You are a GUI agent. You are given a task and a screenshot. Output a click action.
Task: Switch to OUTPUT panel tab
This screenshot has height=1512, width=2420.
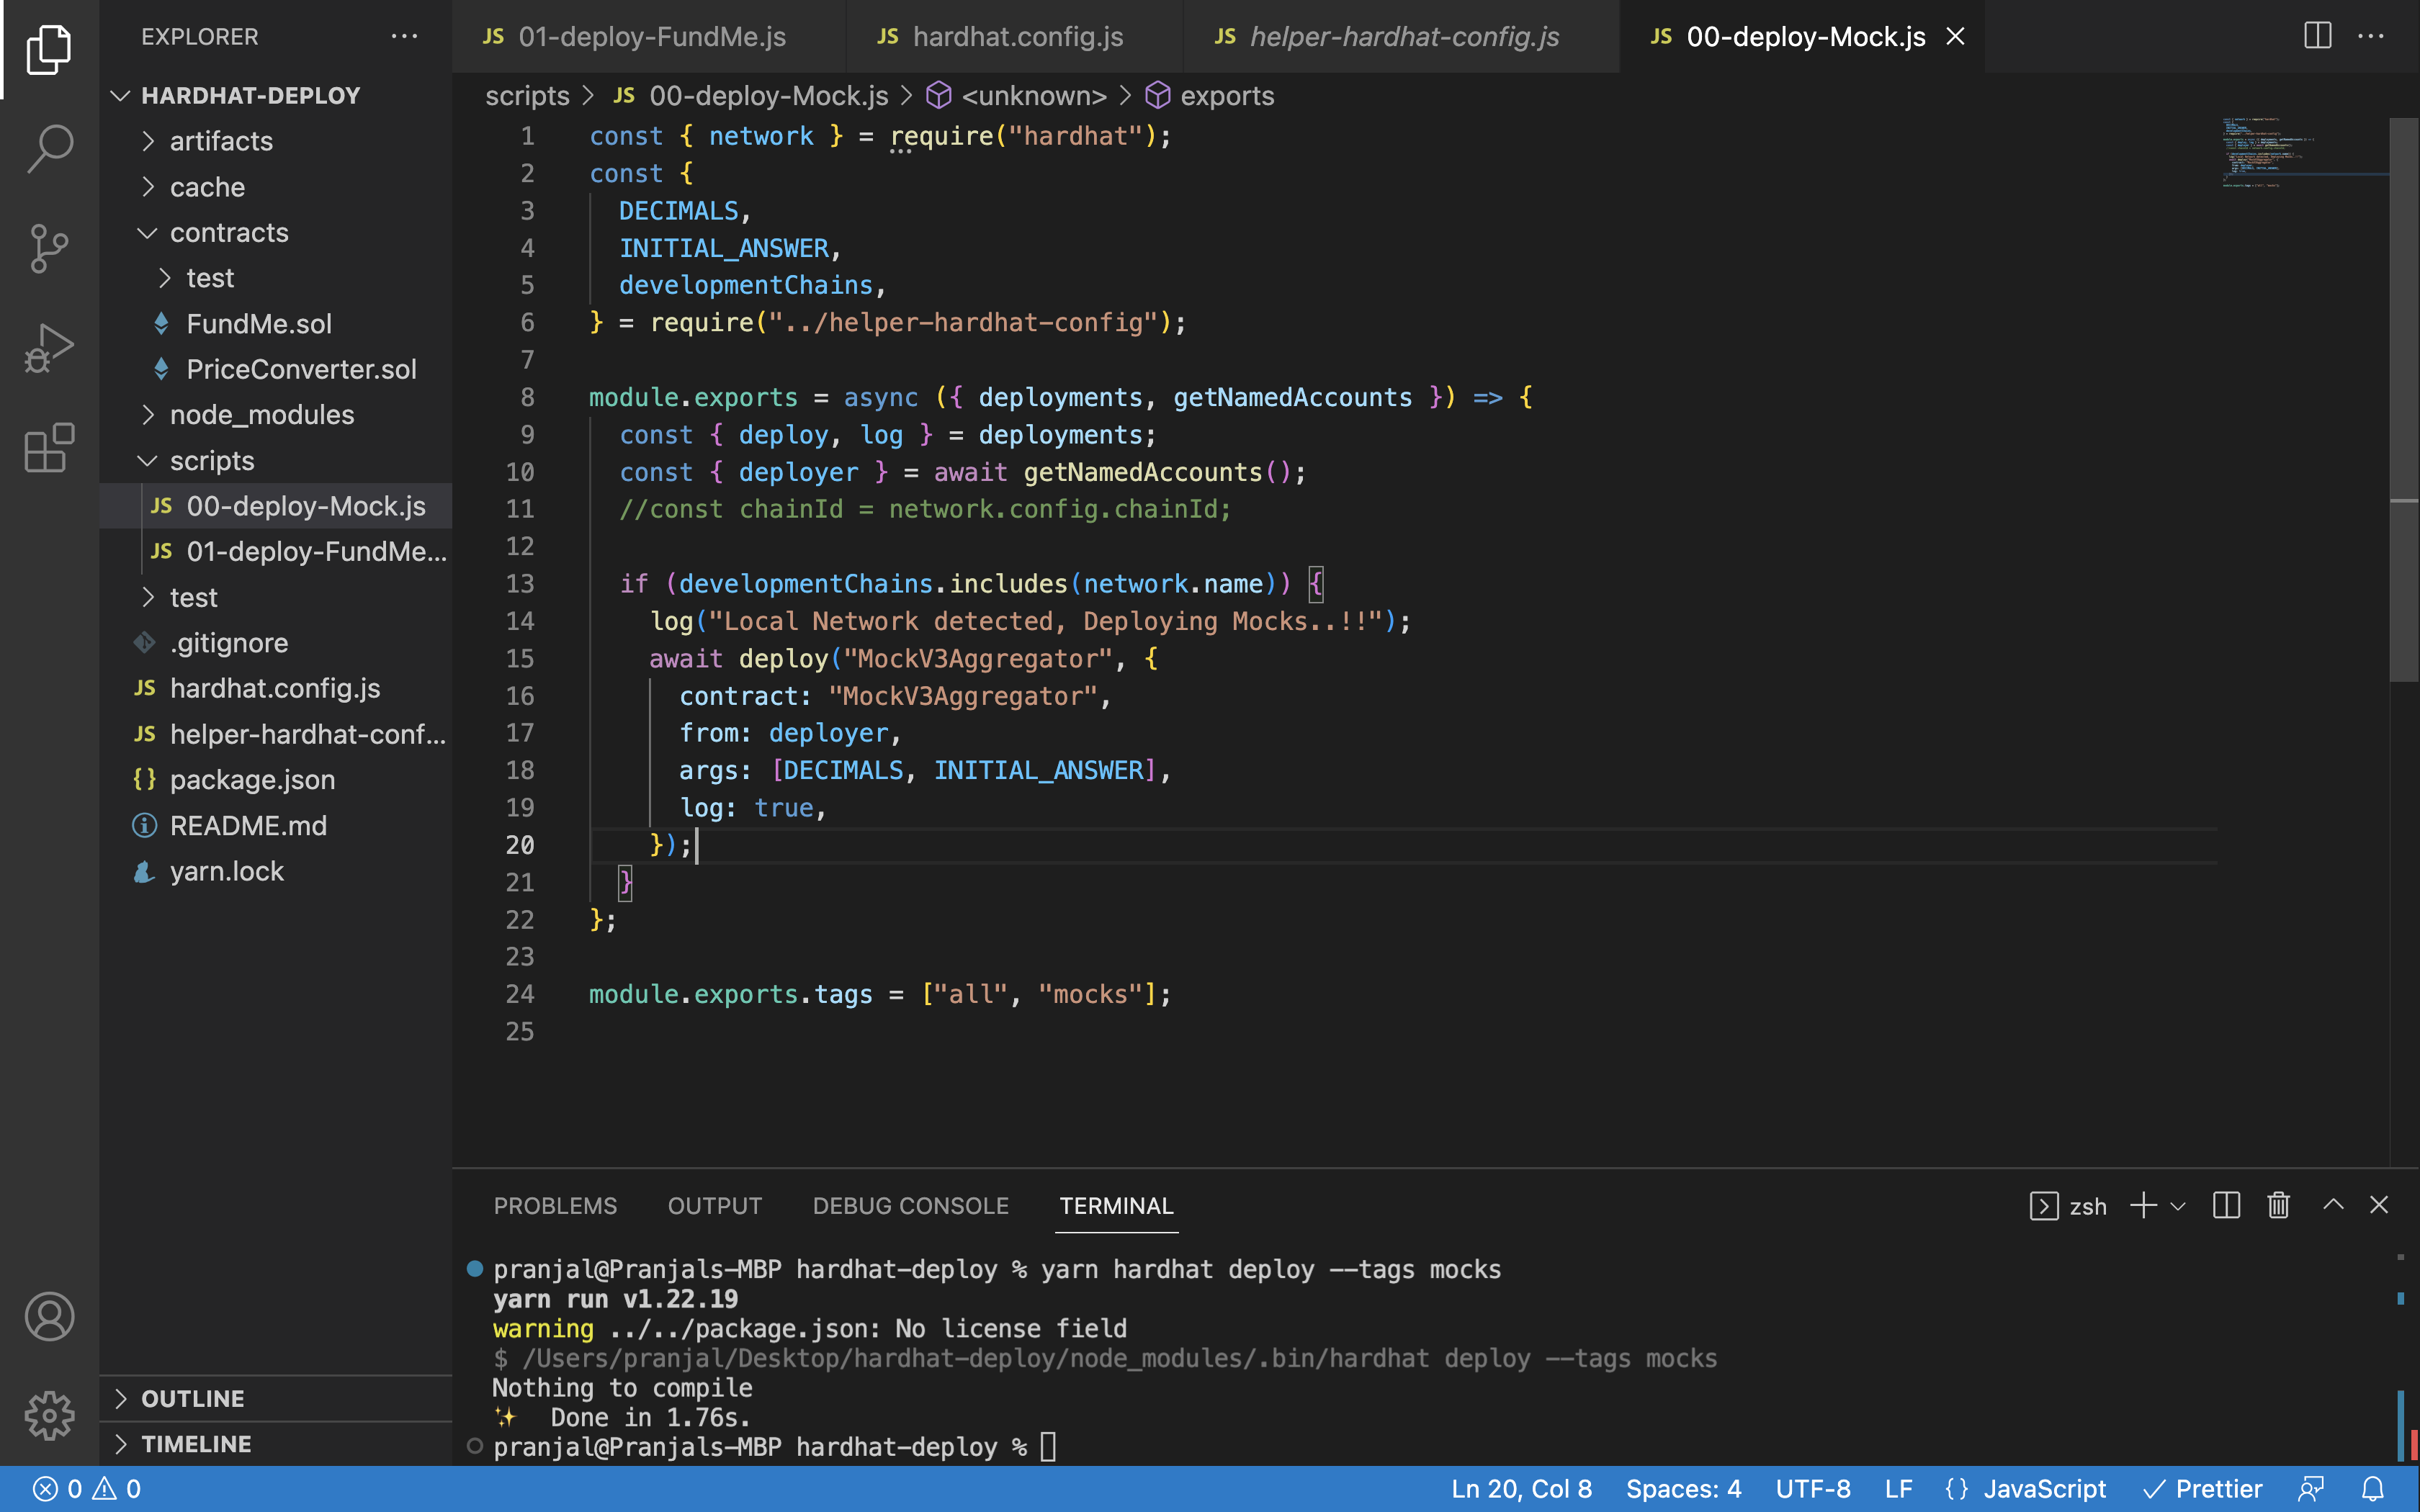point(714,1206)
